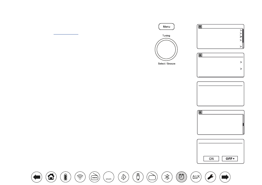Click the first menu screen's scrollbar
The height and width of the screenshot is (185, 262).
click(243, 38)
